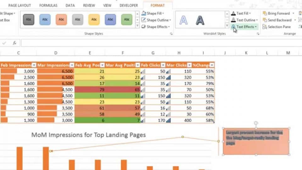Expand the WordArt Styles gallery
Viewport: 302px width, 170px height.
(227, 25)
